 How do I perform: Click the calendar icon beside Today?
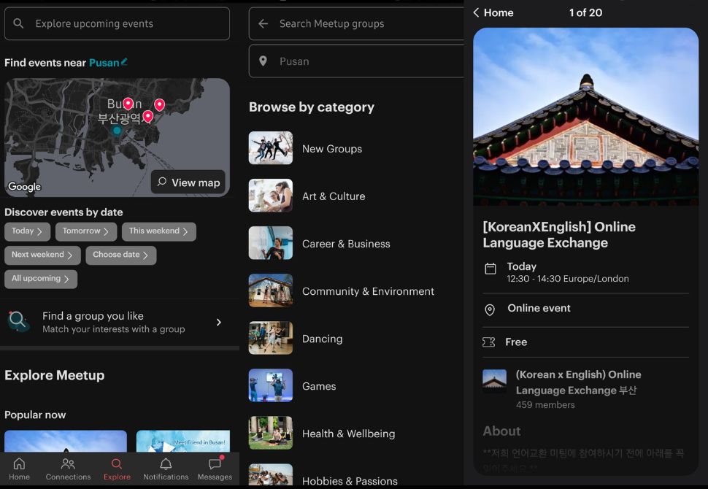coord(490,269)
